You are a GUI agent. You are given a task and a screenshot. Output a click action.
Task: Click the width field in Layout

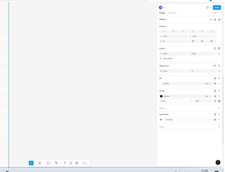[173, 54]
